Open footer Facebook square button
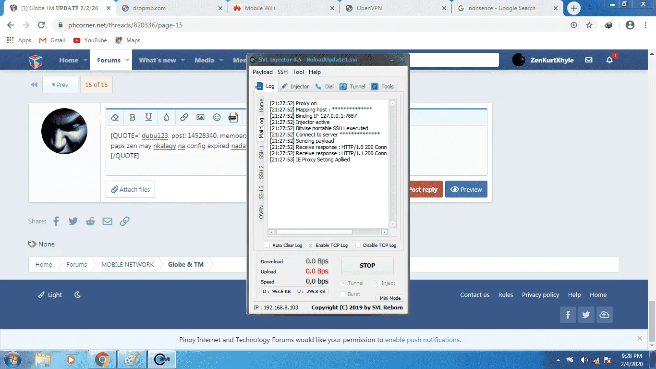The height and width of the screenshot is (369, 656). pyautogui.click(x=568, y=315)
